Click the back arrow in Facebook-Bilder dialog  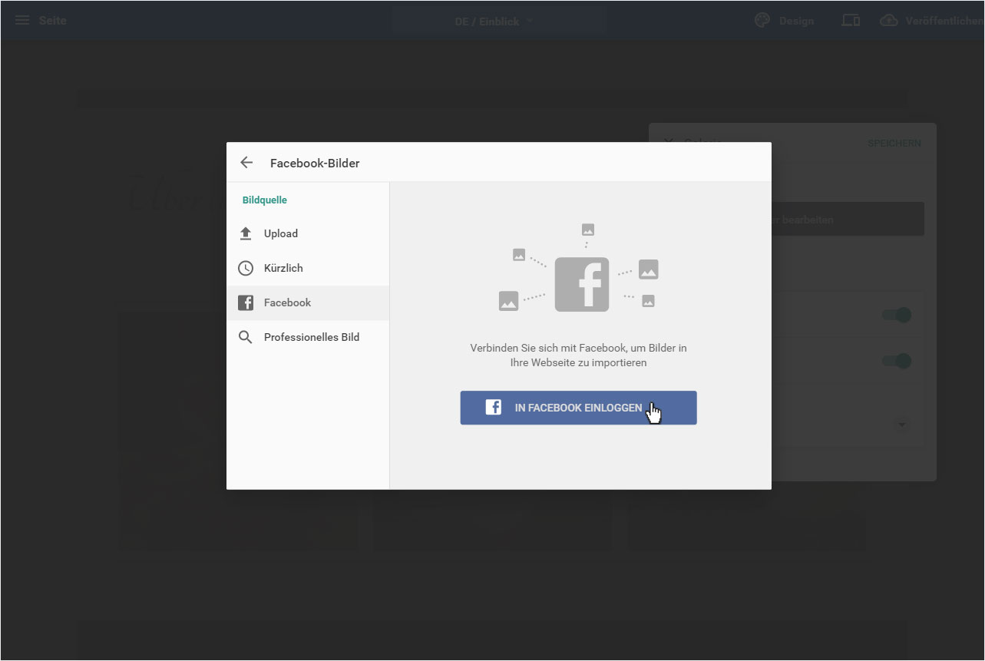pos(246,163)
